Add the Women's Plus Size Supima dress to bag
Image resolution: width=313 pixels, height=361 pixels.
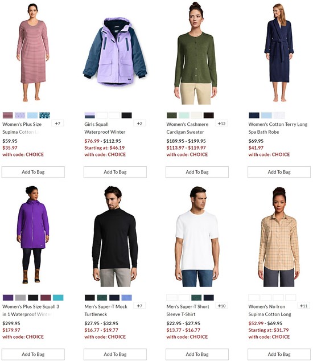click(x=33, y=172)
